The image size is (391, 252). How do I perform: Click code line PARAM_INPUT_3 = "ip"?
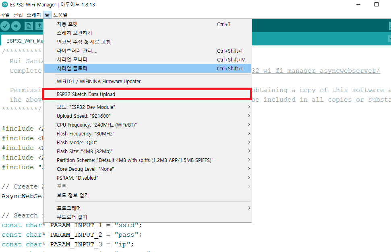pos(68,244)
